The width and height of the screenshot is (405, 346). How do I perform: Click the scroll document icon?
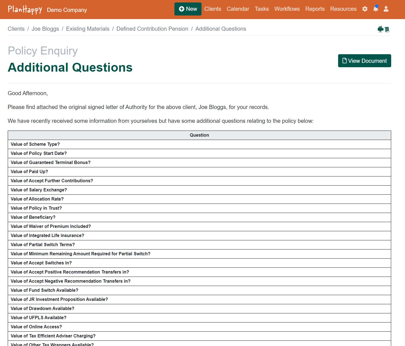click(x=387, y=29)
